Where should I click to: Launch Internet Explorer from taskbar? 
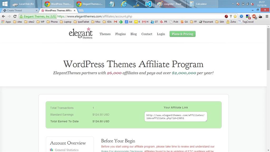pos(124,4)
